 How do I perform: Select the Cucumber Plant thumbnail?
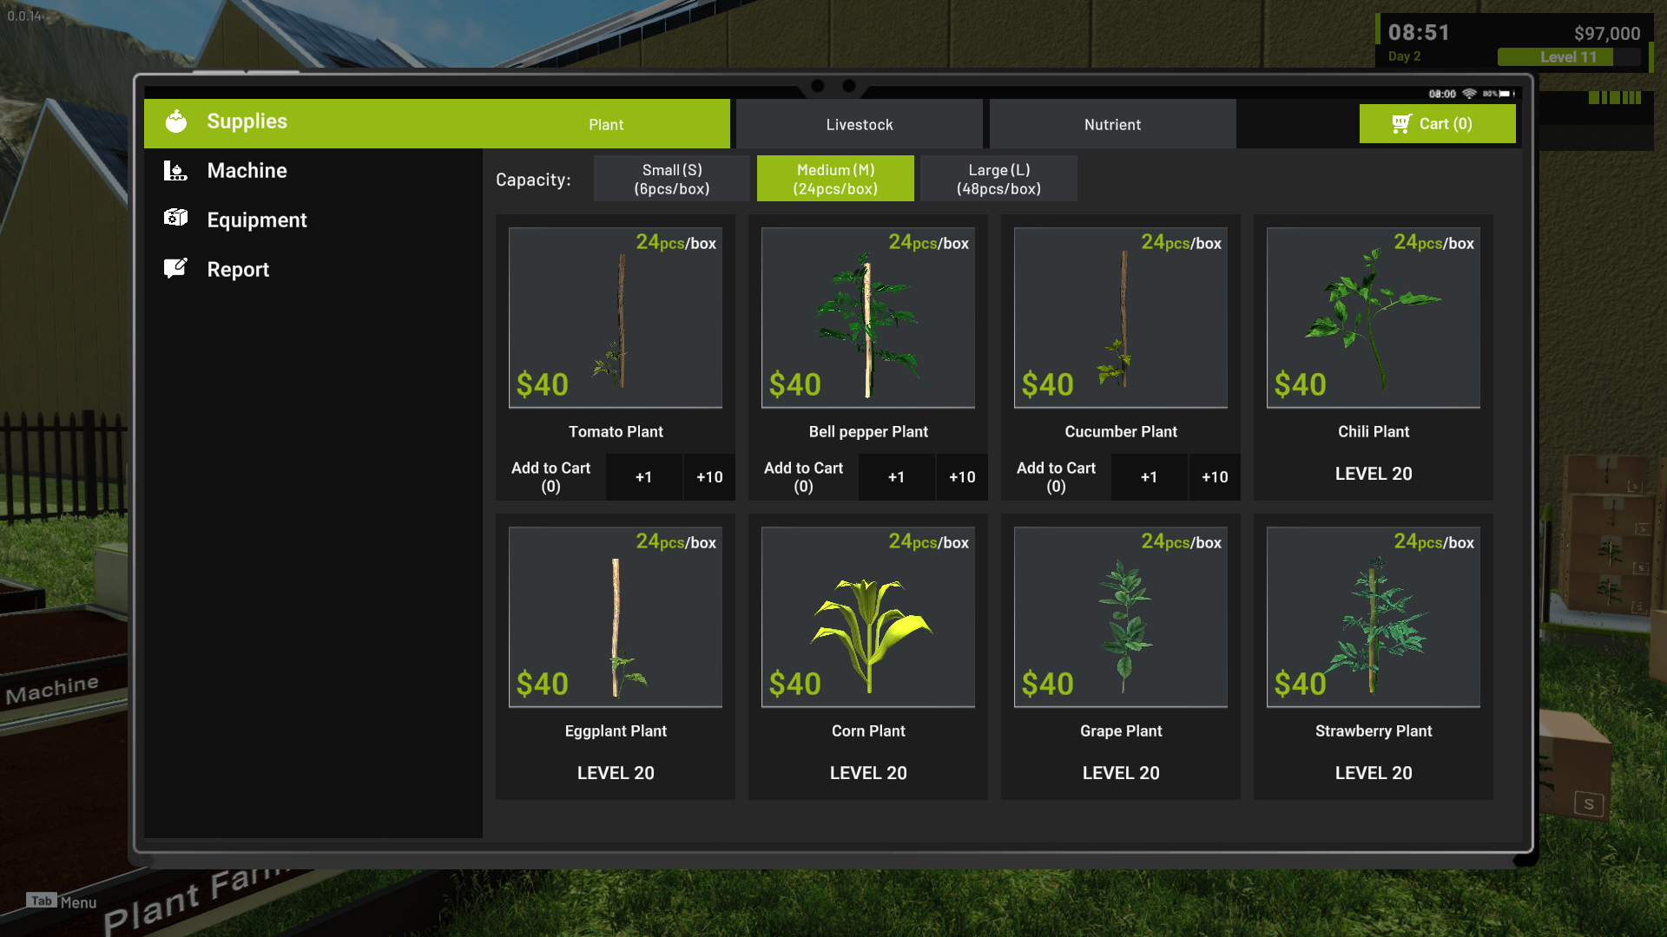(x=1121, y=318)
